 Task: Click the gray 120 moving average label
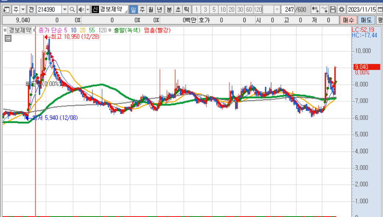(103, 30)
